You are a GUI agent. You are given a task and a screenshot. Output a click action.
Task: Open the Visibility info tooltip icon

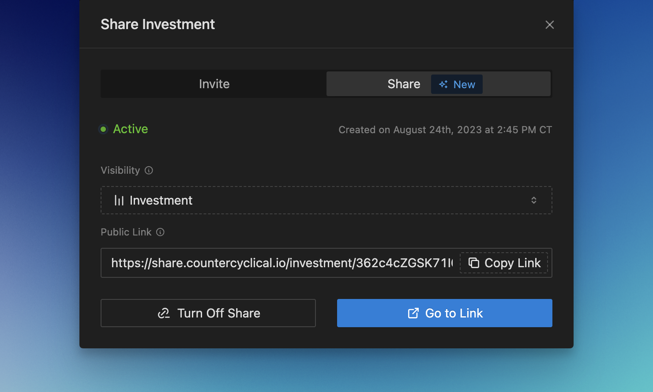tap(149, 171)
